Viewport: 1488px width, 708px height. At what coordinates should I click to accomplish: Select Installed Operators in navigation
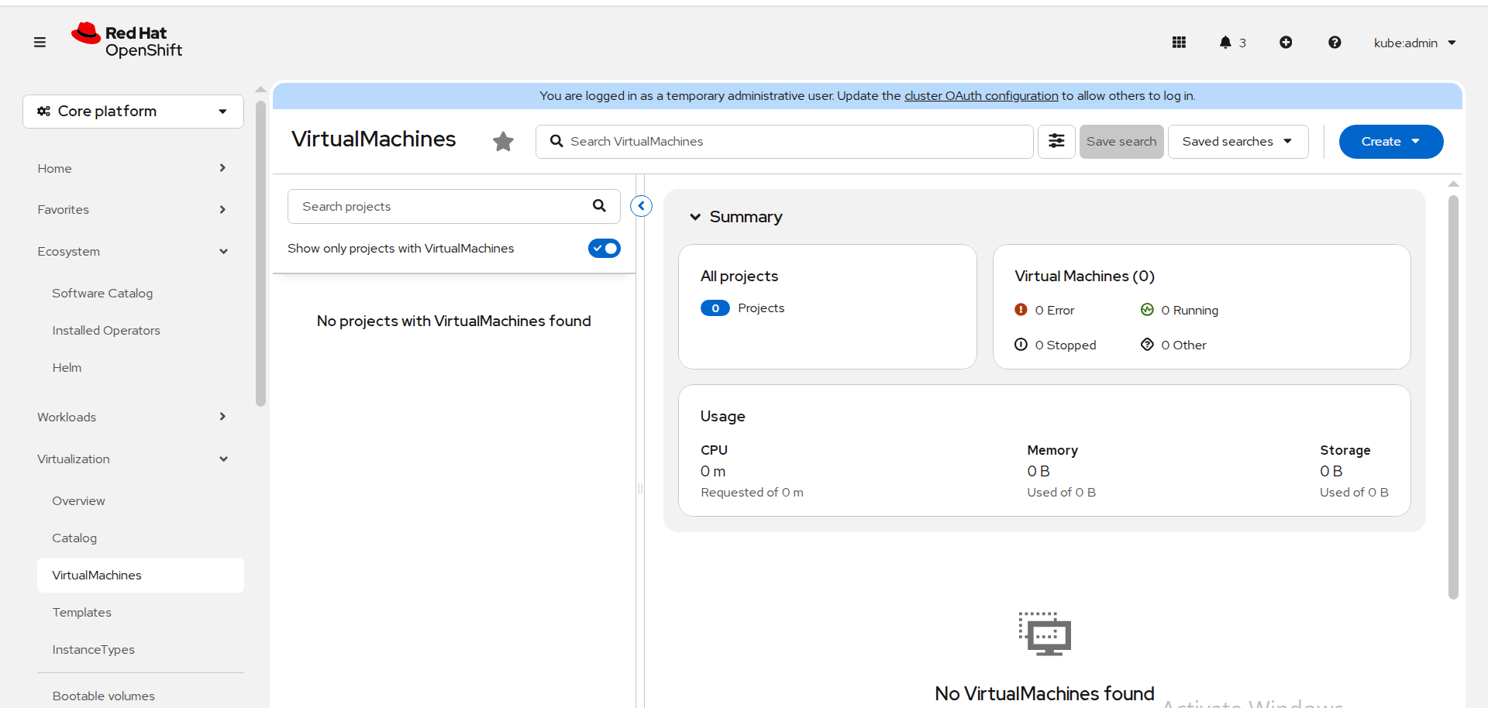click(106, 330)
